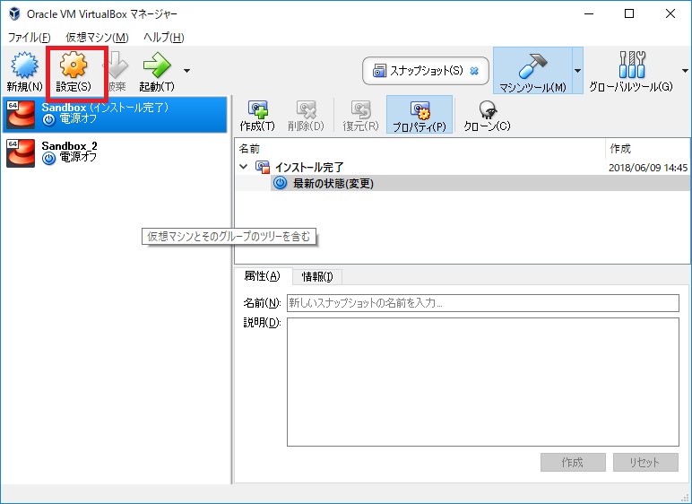The height and width of the screenshot is (504, 692).
Task: Select the Sandbox (インストール完了) virtual machine
Action: pos(115,115)
